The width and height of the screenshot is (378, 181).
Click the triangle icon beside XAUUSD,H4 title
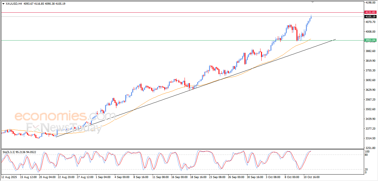click(3, 4)
